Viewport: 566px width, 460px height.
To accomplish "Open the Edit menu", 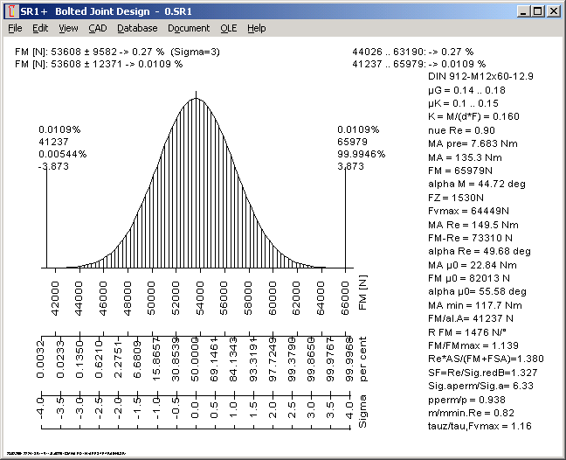I will pos(40,28).
